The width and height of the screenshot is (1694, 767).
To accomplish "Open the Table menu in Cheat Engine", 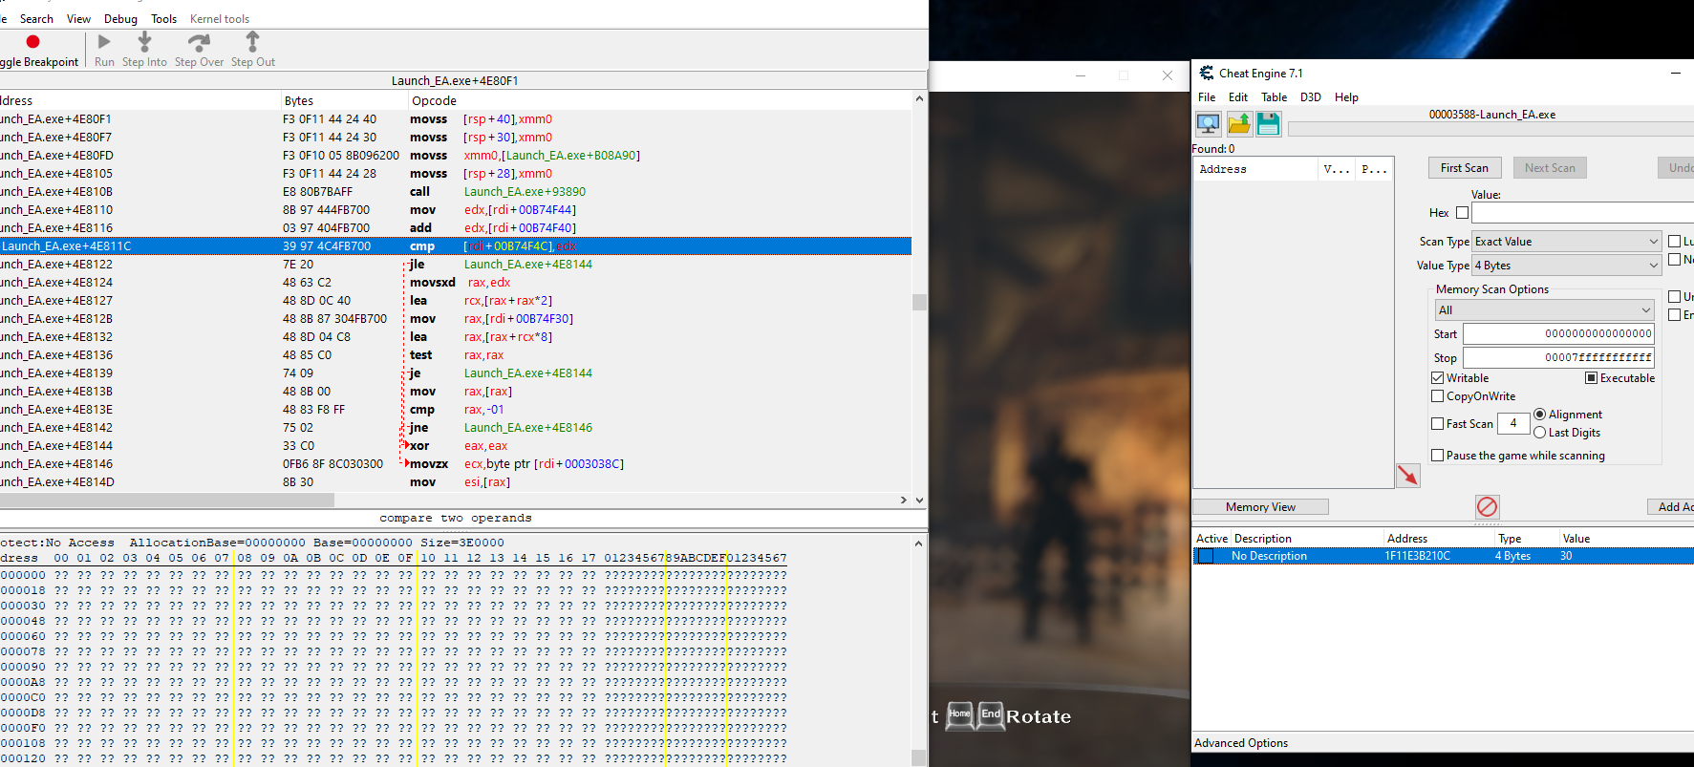I will tap(1274, 97).
